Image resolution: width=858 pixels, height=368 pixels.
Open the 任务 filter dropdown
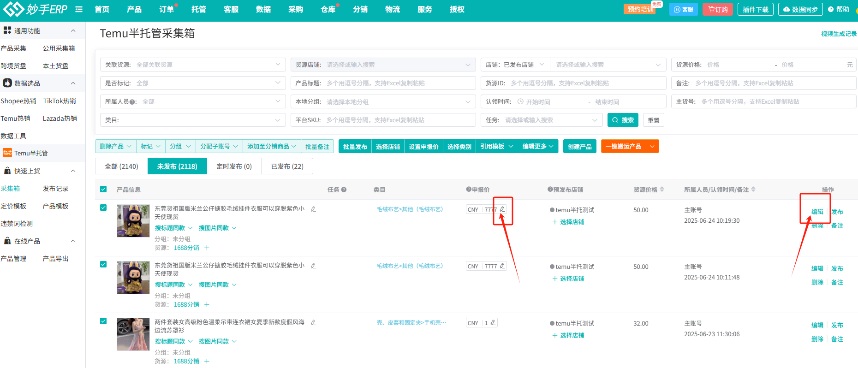click(542, 120)
